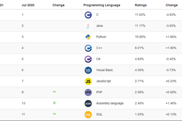Click the Python snake logo icon

88,37
